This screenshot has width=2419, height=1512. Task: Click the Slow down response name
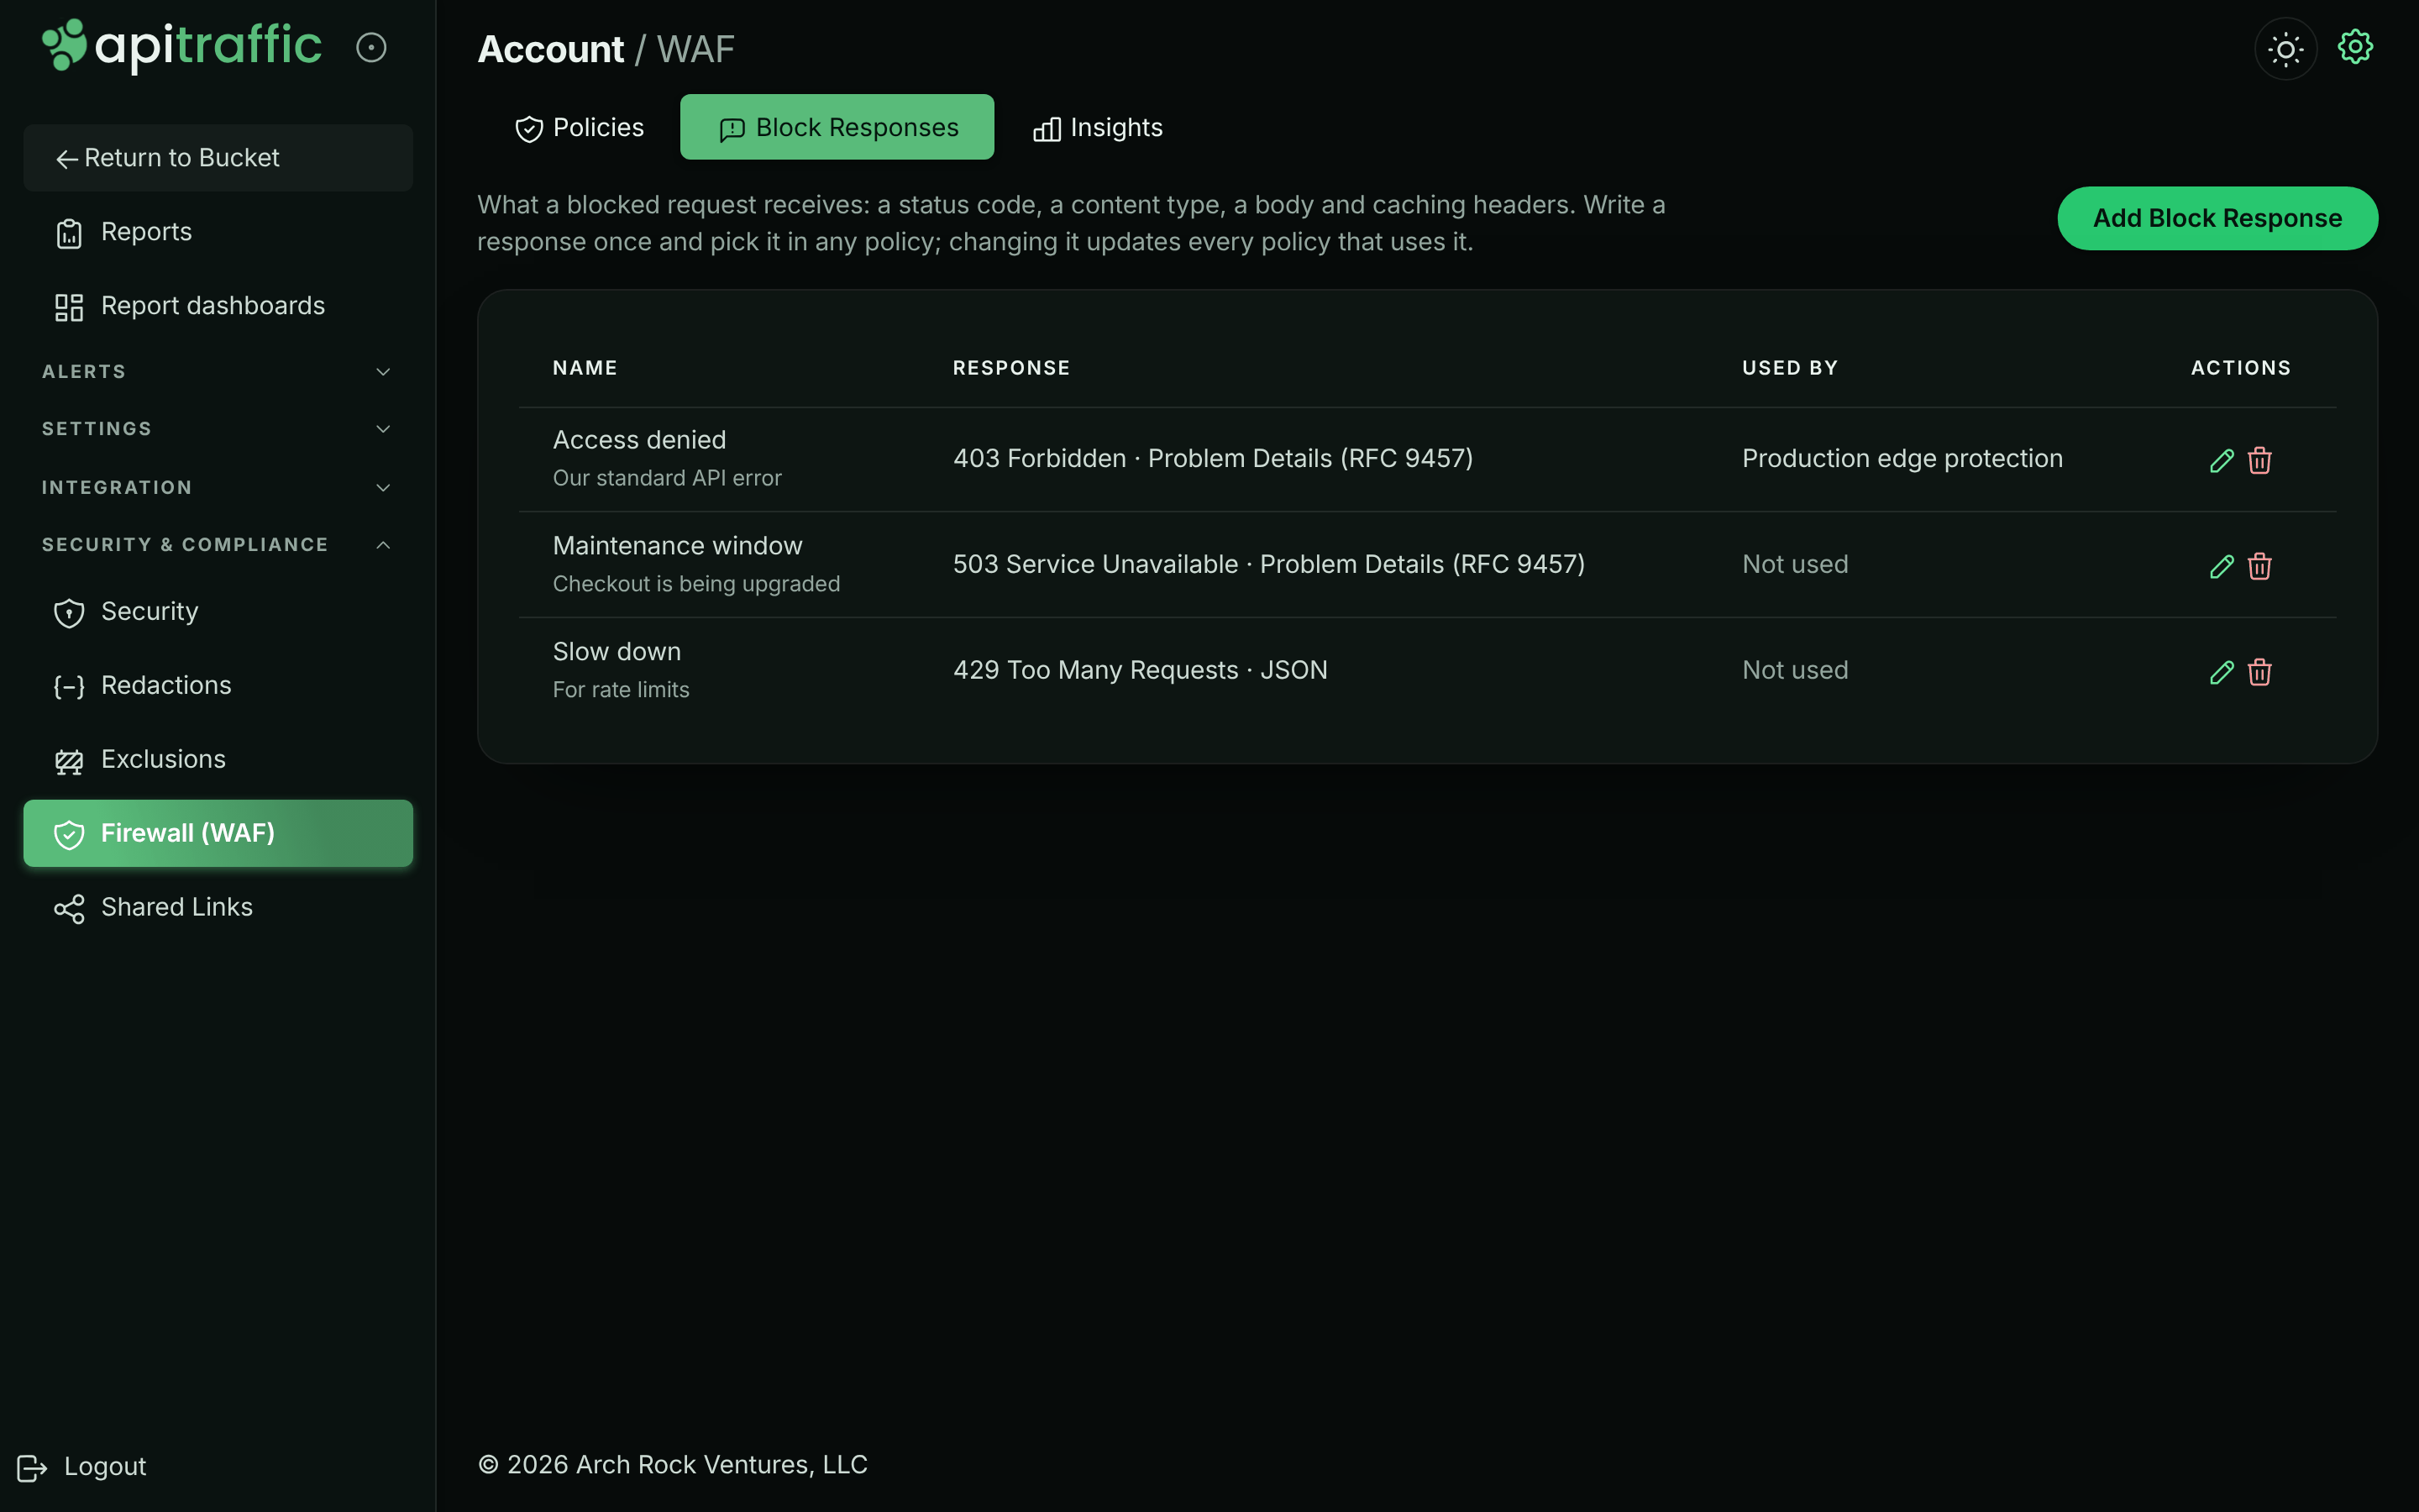[617, 652]
